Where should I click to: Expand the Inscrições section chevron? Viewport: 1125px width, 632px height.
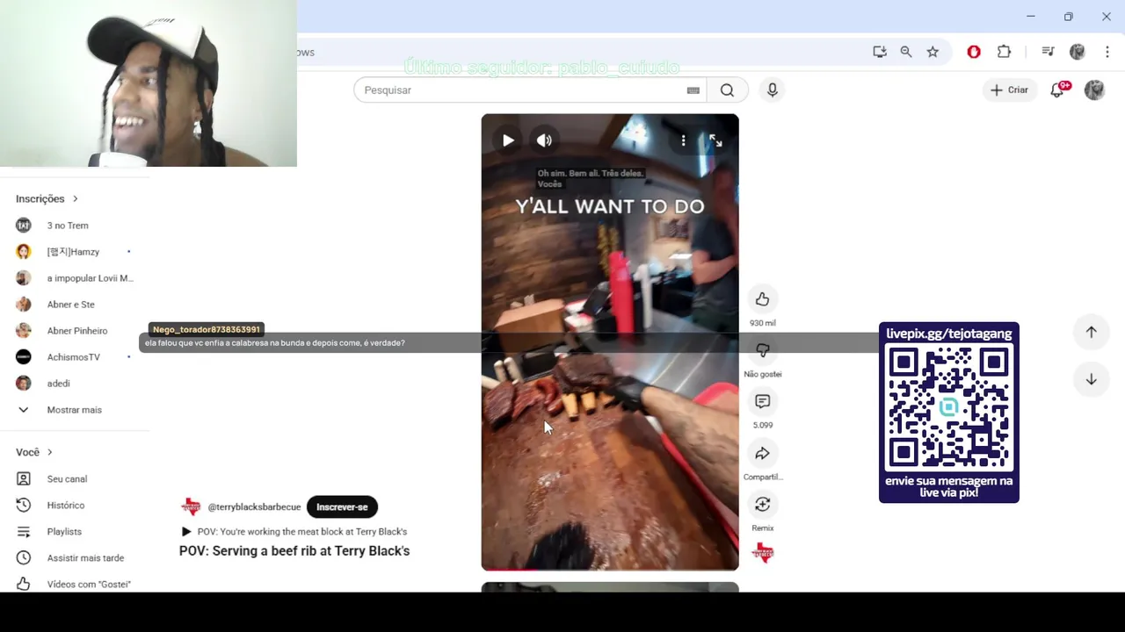(x=75, y=198)
